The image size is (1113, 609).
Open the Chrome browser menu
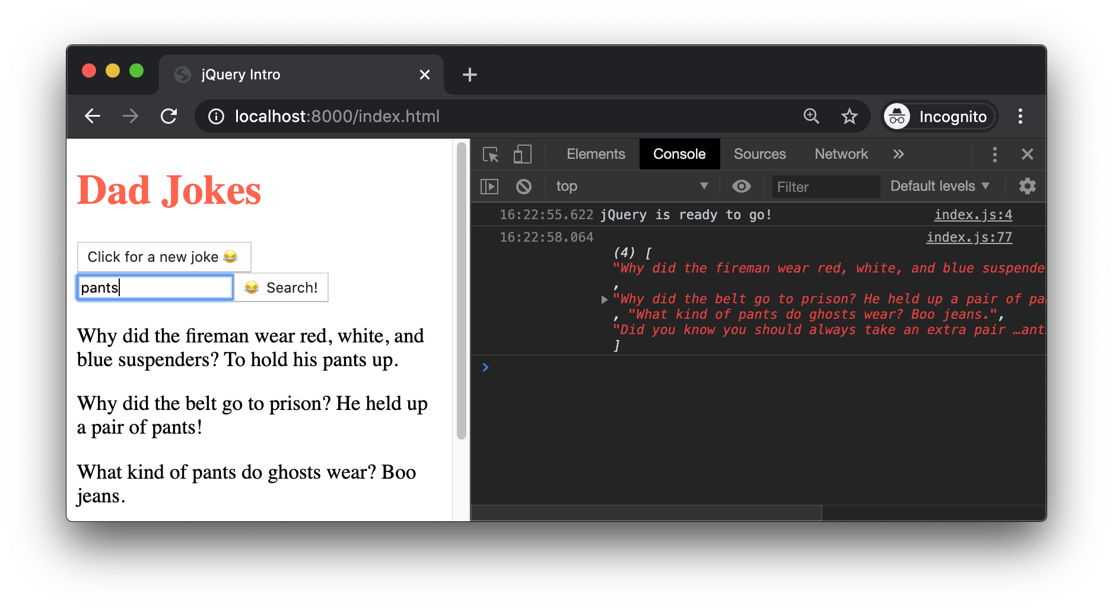coord(1020,116)
